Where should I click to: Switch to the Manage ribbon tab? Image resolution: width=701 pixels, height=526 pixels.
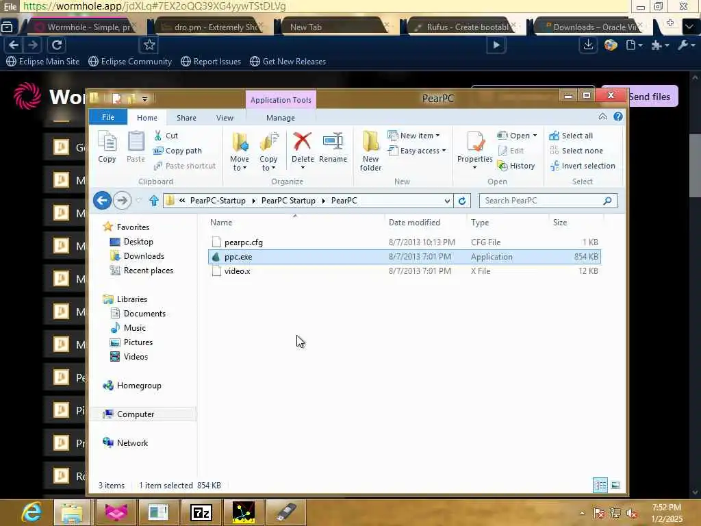coord(280,118)
